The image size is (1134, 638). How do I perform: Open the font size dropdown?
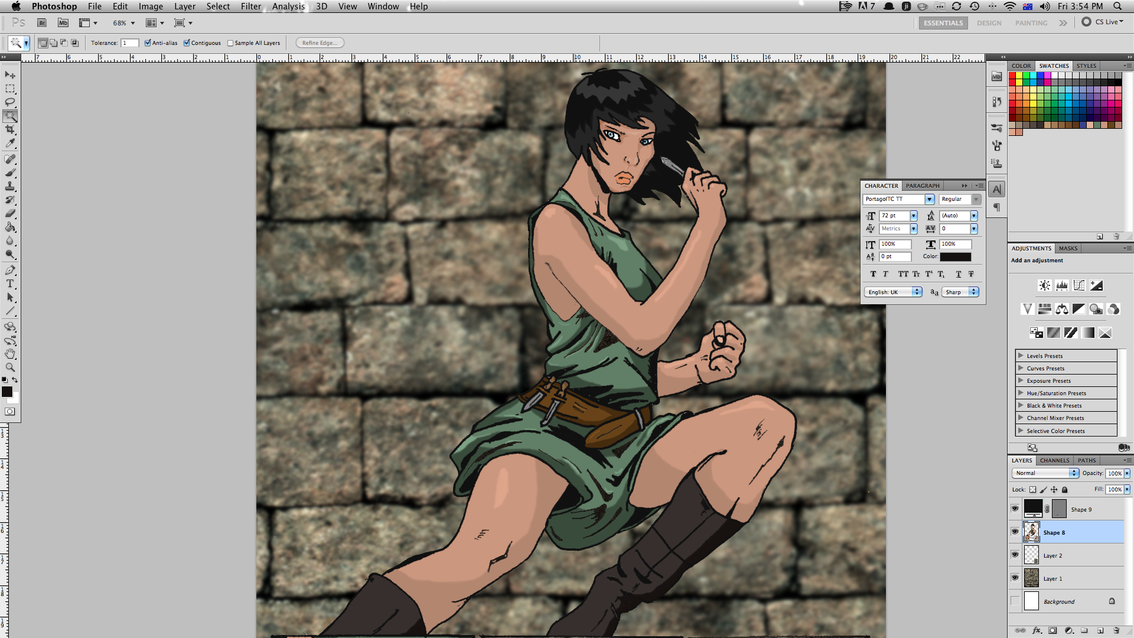coord(914,216)
